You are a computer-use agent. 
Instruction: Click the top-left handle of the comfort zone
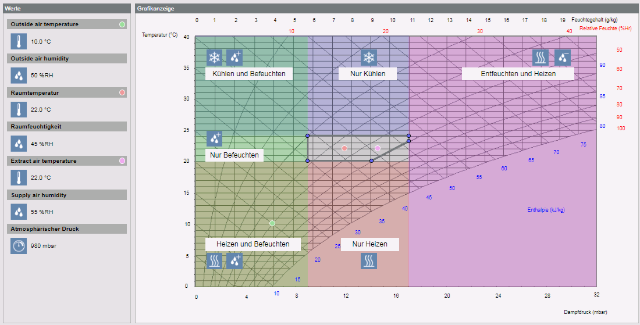pyautogui.click(x=307, y=136)
